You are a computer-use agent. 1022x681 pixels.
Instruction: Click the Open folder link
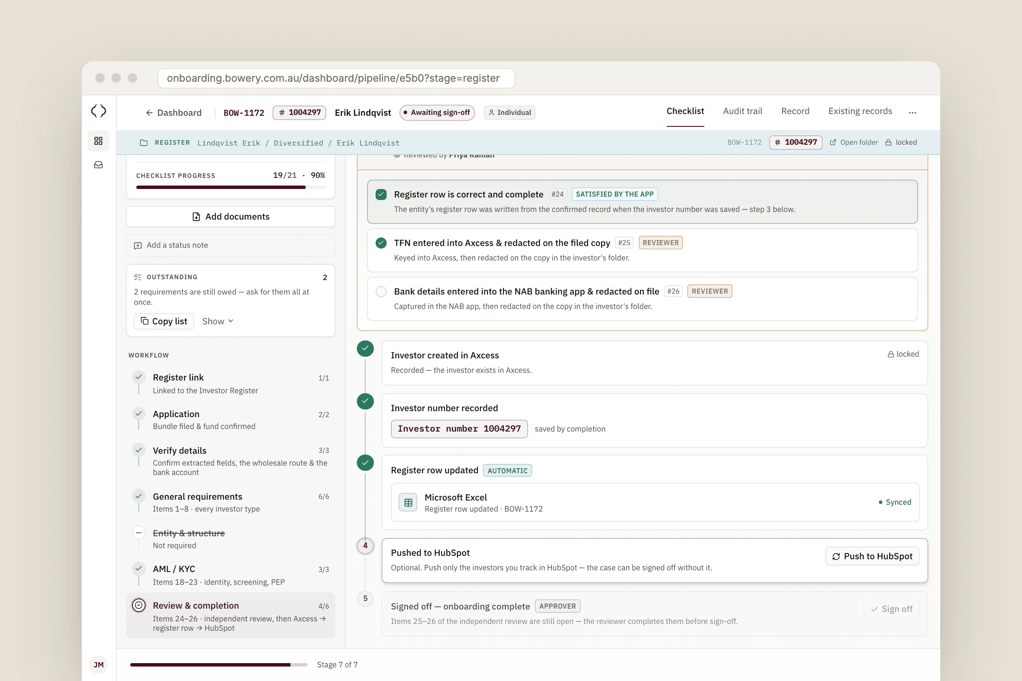(x=854, y=143)
